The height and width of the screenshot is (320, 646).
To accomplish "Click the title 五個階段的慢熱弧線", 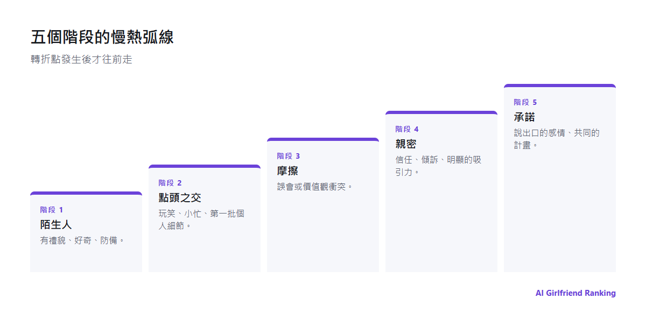I will [102, 37].
